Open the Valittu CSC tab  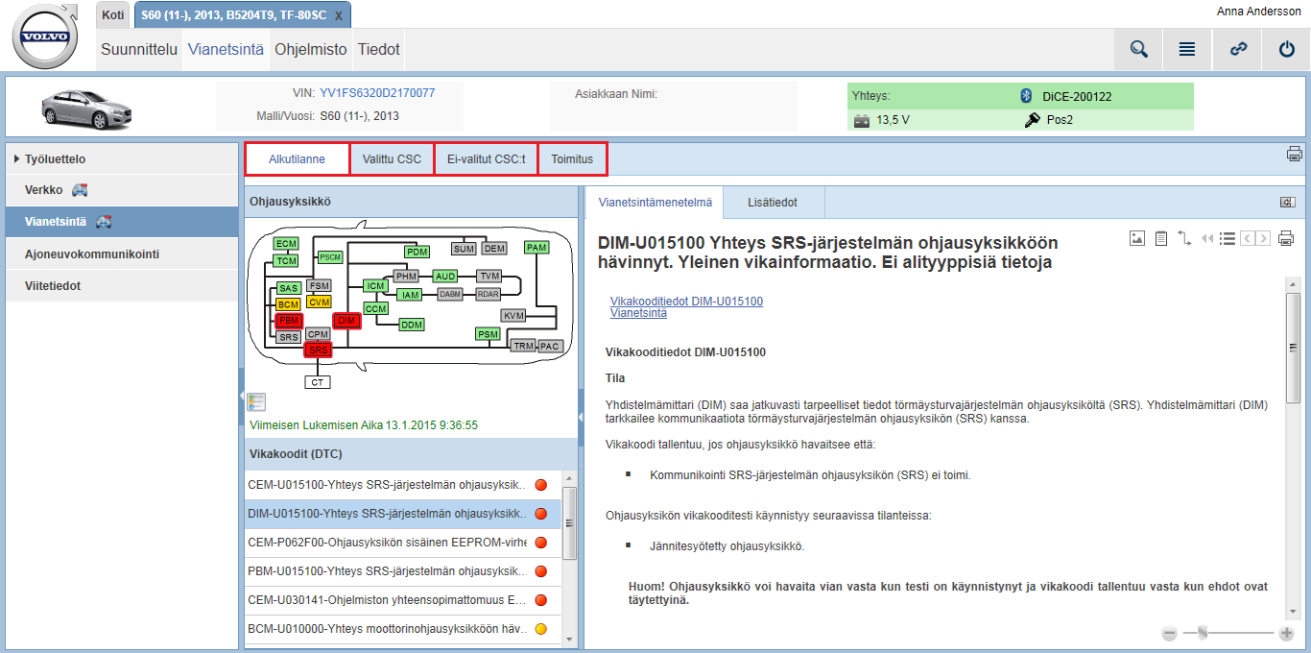[x=392, y=159]
